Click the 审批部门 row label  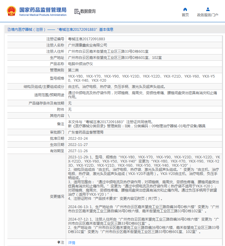pos(57,132)
